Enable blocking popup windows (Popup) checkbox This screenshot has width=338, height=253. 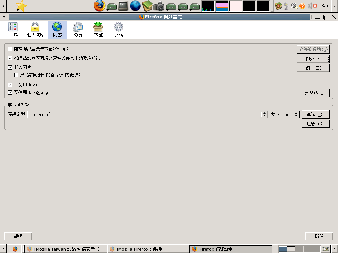pos(10,49)
